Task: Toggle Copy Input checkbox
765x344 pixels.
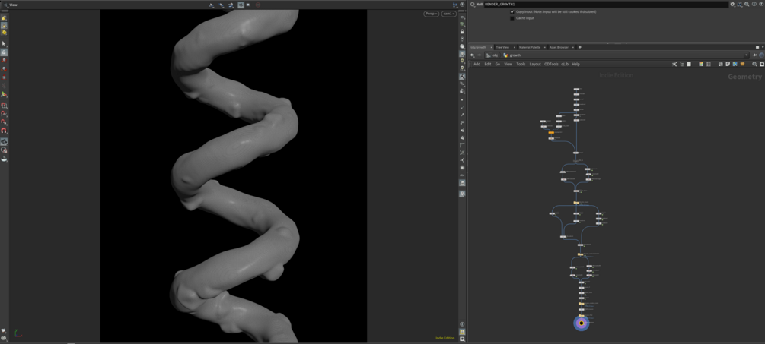Action: (512, 11)
